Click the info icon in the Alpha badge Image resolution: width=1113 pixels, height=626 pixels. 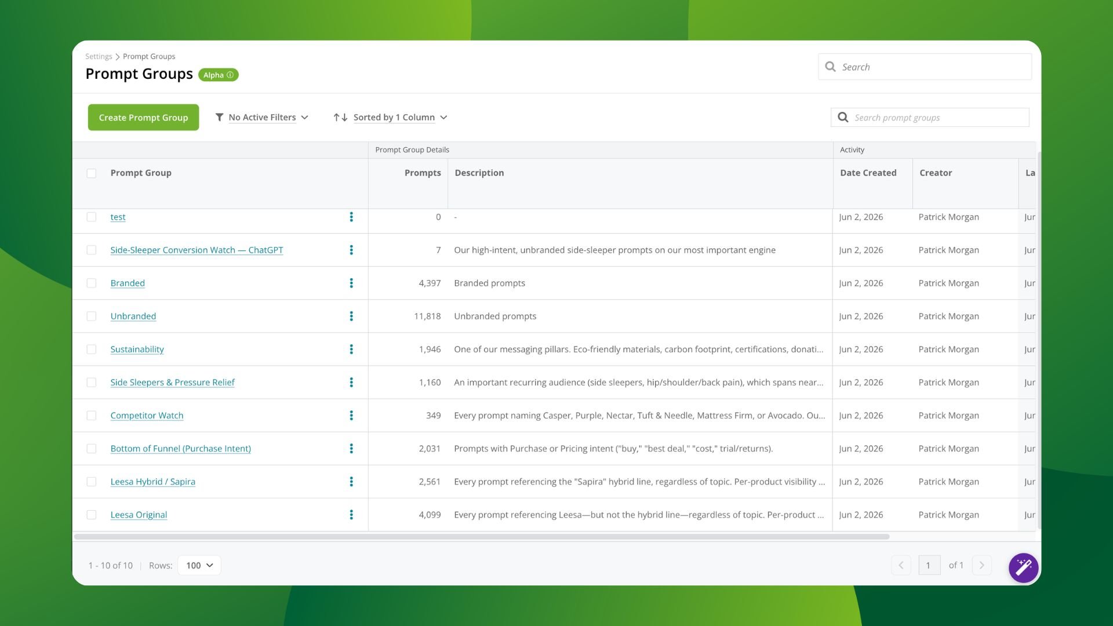pos(230,75)
